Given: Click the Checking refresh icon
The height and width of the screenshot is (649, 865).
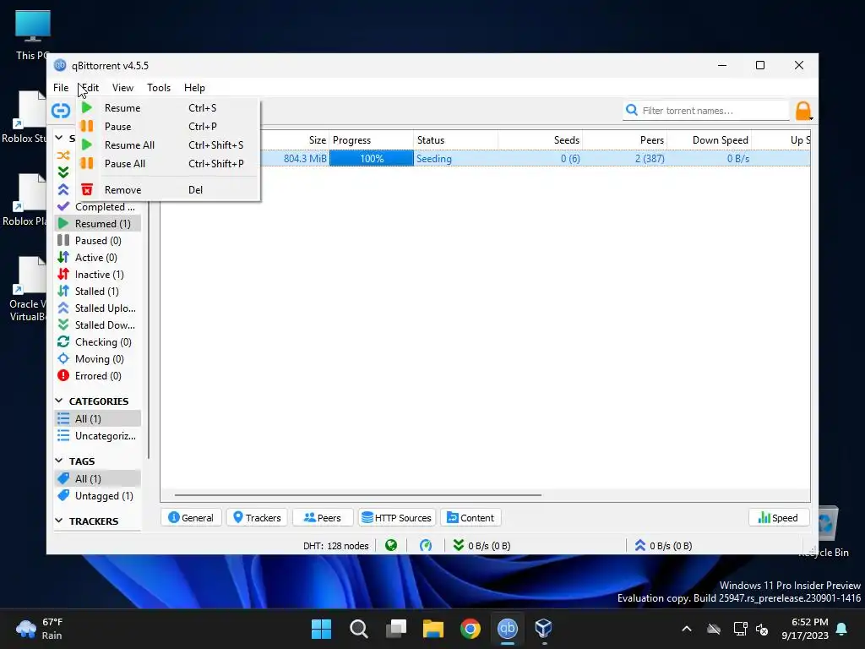Looking at the screenshot, I should (x=63, y=342).
